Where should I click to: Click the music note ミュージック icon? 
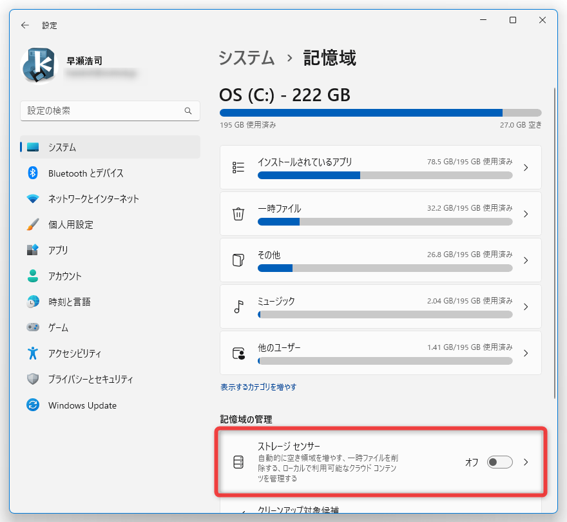[x=238, y=307]
